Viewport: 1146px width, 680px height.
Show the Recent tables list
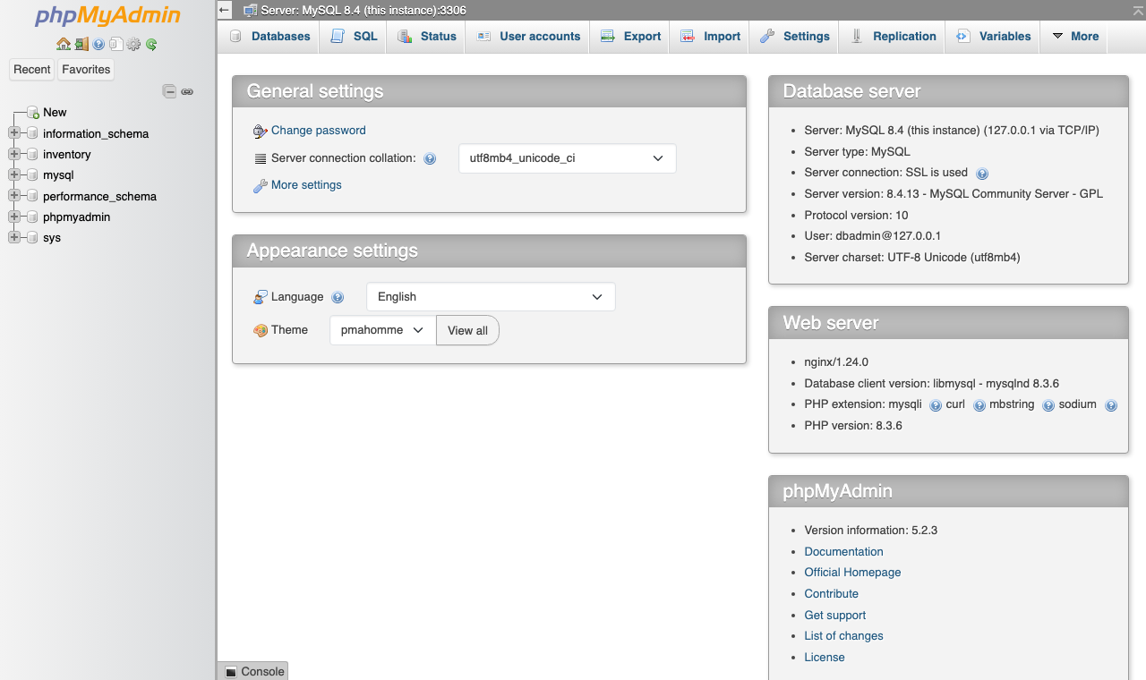[32, 70]
